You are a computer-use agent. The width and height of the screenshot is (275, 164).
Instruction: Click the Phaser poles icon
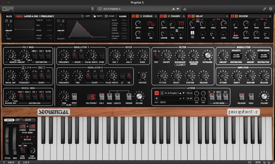tap(181, 23)
